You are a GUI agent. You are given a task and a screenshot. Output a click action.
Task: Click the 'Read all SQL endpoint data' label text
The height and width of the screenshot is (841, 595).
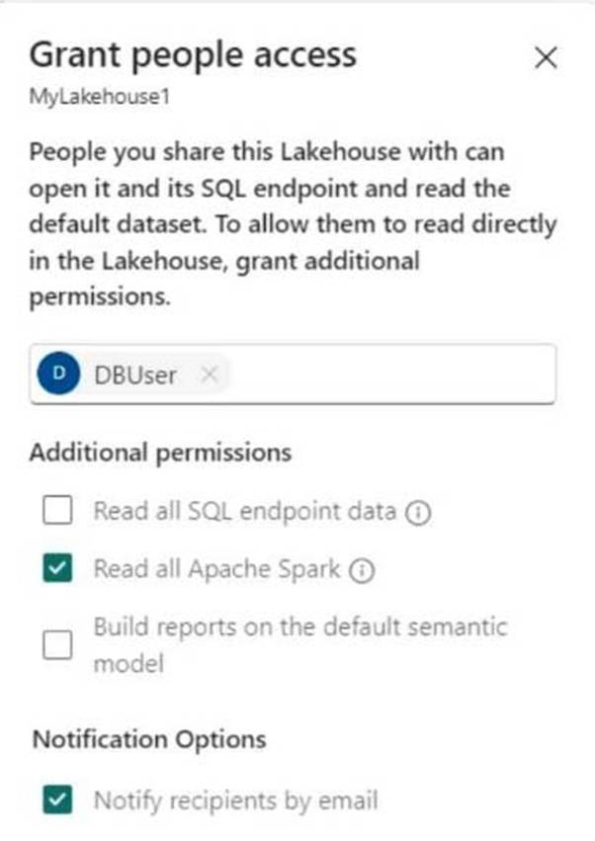point(245,511)
